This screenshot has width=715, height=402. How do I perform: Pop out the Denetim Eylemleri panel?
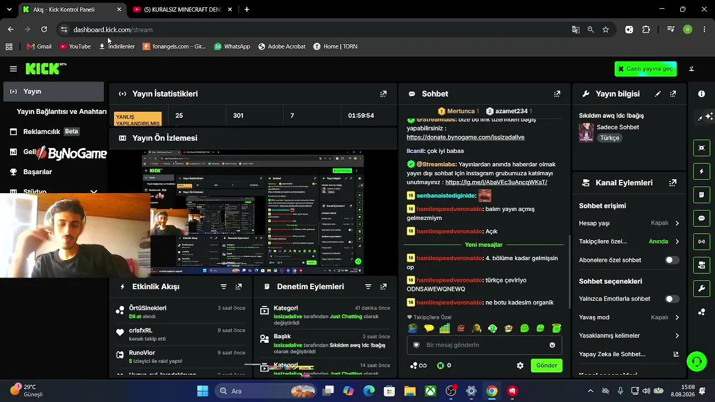[383, 286]
